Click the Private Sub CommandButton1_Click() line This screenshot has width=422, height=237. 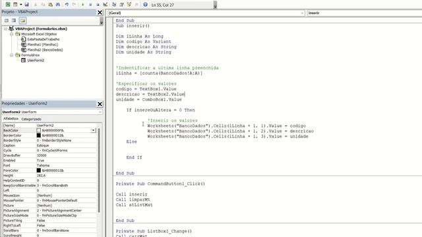[160, 184]
